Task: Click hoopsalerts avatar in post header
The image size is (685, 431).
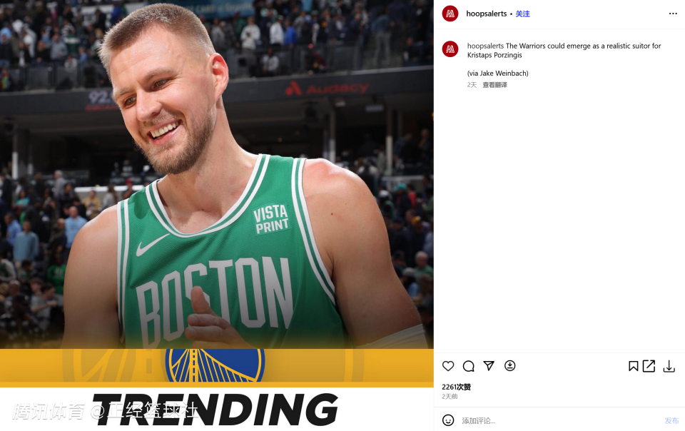Action: [x=450, y=14]
